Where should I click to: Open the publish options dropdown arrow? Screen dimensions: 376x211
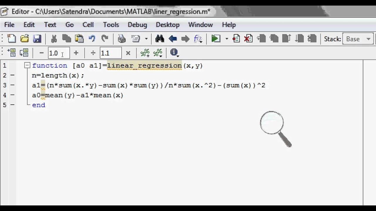coord(146,39)
